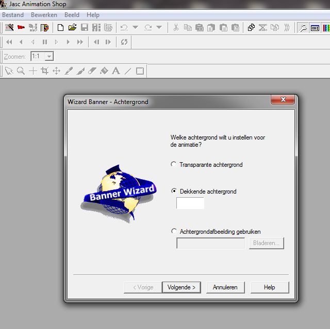Select the Zoom magnifier tool in tool palette

pyautogui.click(x=21, y=71)
